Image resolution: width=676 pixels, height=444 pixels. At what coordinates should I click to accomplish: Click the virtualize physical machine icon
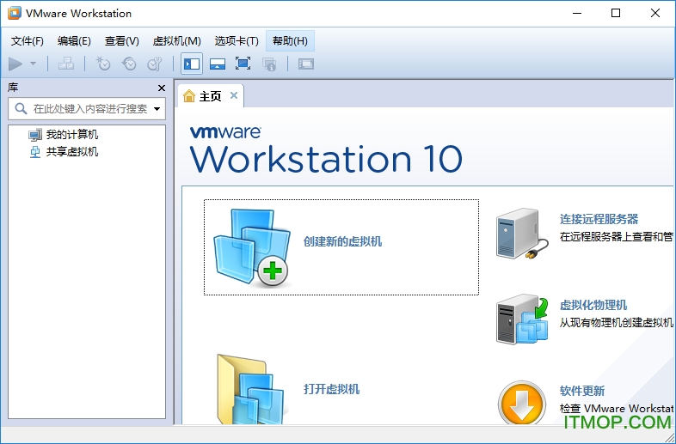(x=522, y=319)
